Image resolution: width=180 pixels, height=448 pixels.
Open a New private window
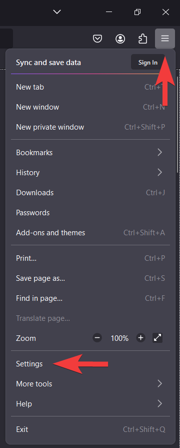pos(90,127)
